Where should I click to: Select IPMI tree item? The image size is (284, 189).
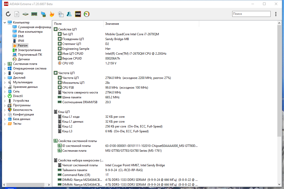click(21, 41)
